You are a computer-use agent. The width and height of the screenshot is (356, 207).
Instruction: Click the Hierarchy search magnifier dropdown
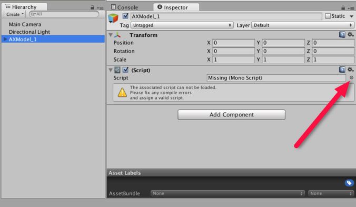[33, 14]
